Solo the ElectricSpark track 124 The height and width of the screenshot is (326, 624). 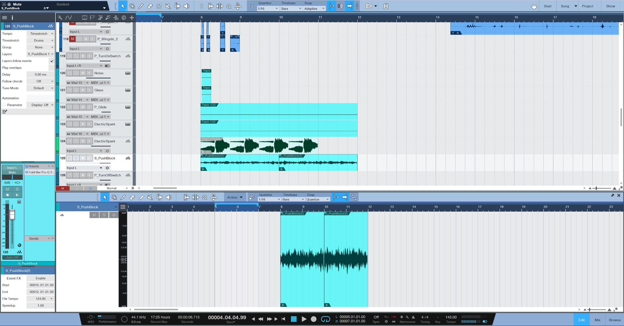(x=76, y=141)
